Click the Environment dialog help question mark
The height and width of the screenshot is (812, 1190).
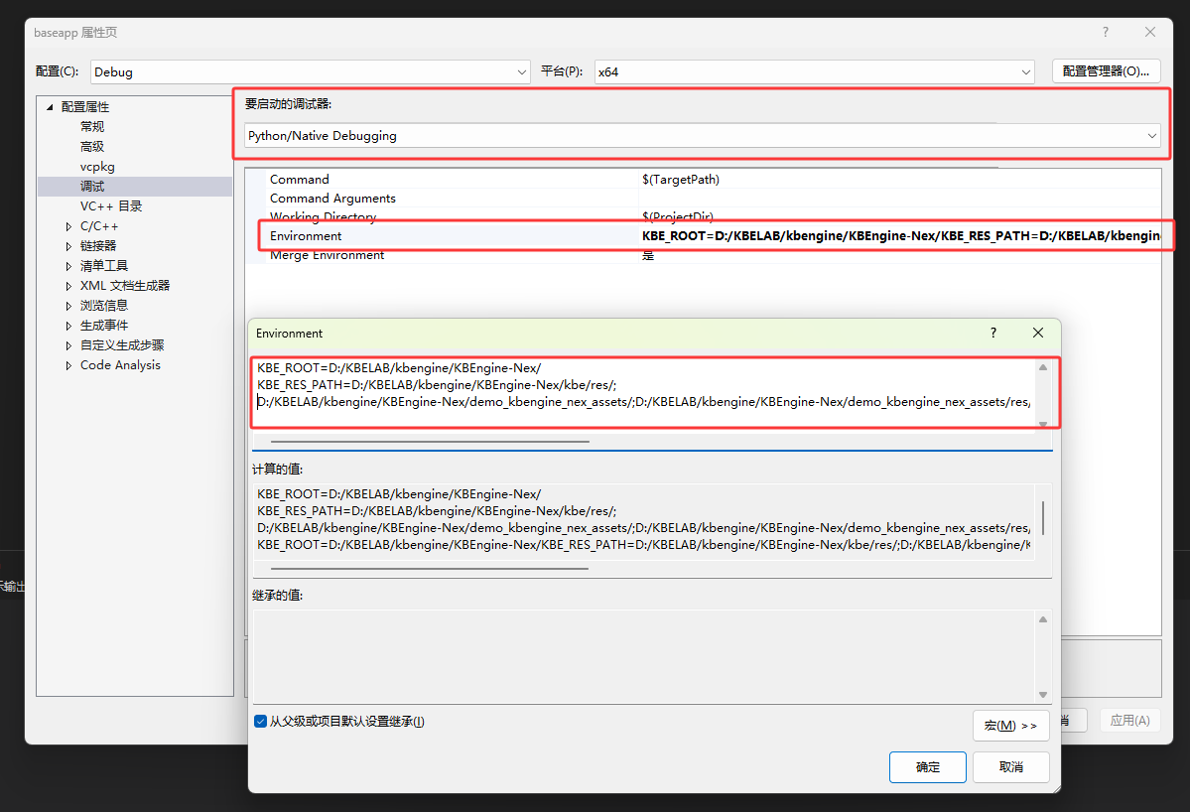click(x=992, y=334)
